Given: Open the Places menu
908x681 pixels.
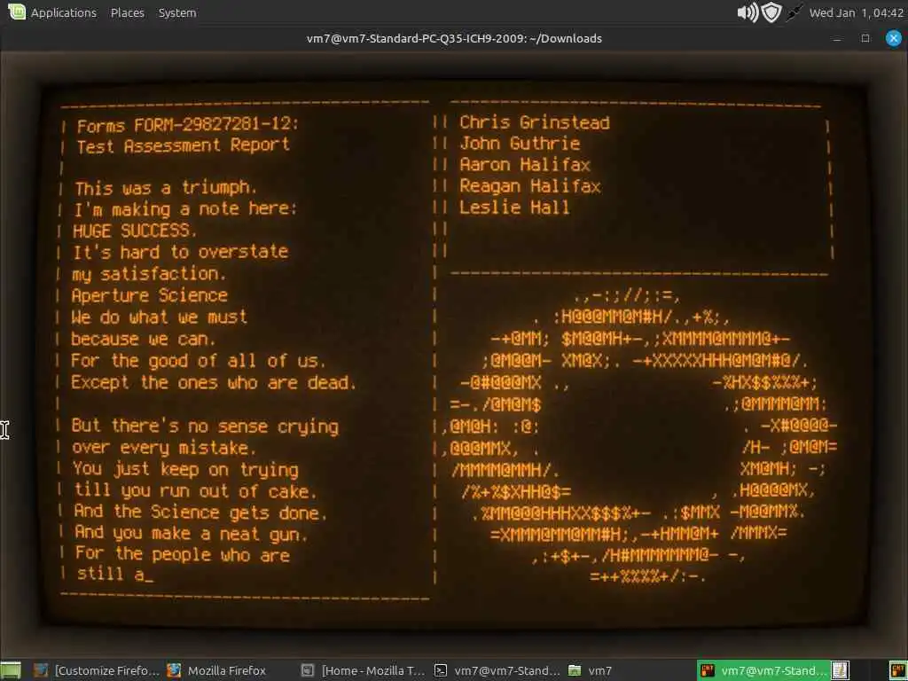Looking at the screenshot, I should click(x=128, y=12).
